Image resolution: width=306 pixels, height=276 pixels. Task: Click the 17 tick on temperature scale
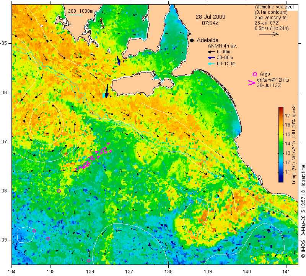point(288,115)
